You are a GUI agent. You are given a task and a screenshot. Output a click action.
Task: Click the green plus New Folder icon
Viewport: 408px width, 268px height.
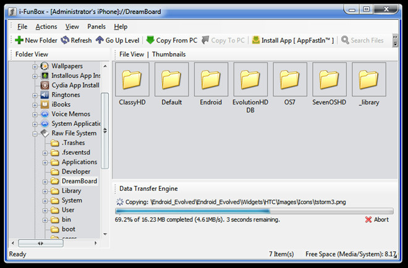pos(19,40)
